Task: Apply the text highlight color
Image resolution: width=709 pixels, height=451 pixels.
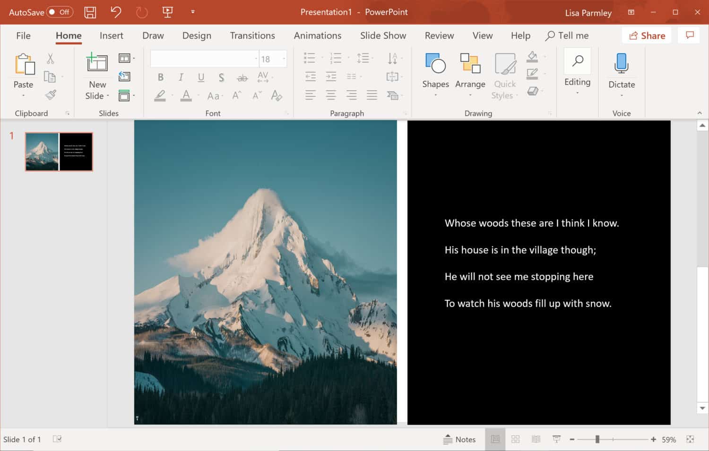Action: 160,95
